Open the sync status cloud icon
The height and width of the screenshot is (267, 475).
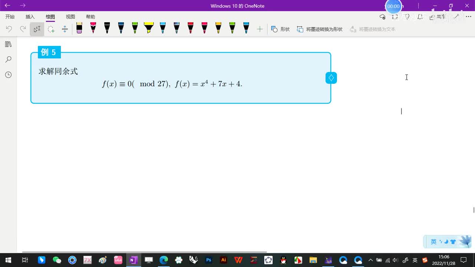(x=383, y=17)
